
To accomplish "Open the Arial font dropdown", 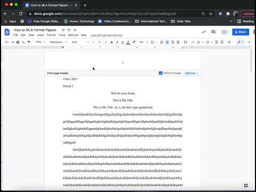I will click(80, 42).
